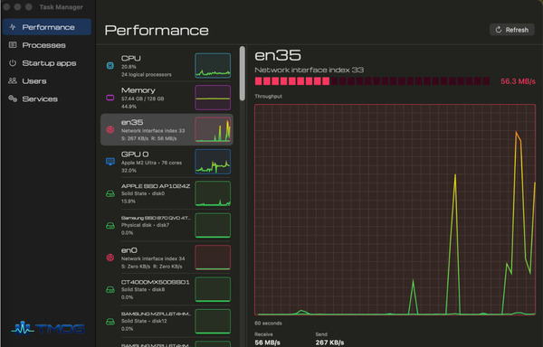Click the Refresh button

pyautogui.click(x=512, y=30)
